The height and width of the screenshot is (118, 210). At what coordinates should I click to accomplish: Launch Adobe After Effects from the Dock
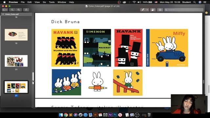point(110,115)
